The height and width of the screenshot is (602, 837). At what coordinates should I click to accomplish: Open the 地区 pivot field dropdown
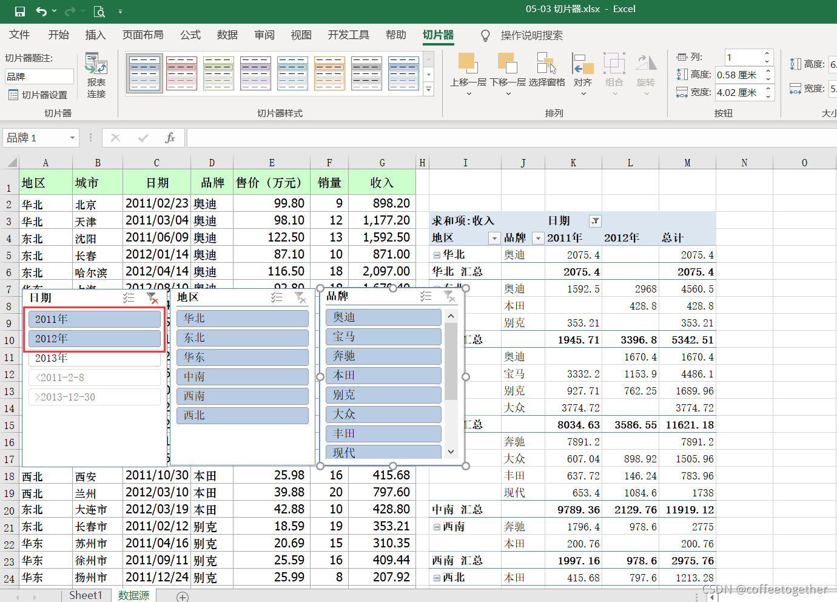point(495,238)
